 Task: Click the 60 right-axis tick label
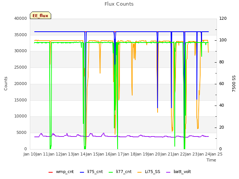pyautogui.click(x=221, y=84)
